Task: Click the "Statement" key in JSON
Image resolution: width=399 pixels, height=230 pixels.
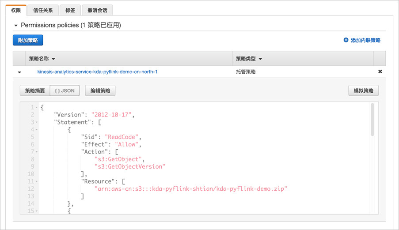Action: click(72, 122)
